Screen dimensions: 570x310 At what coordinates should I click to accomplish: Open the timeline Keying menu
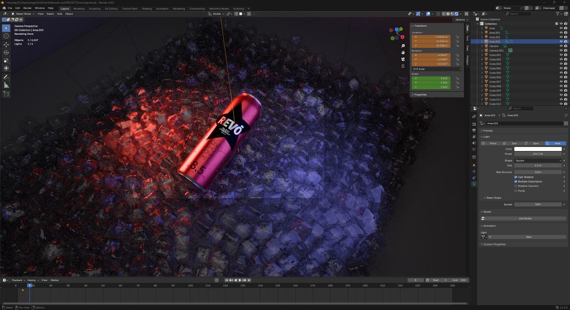coord(32,280)
